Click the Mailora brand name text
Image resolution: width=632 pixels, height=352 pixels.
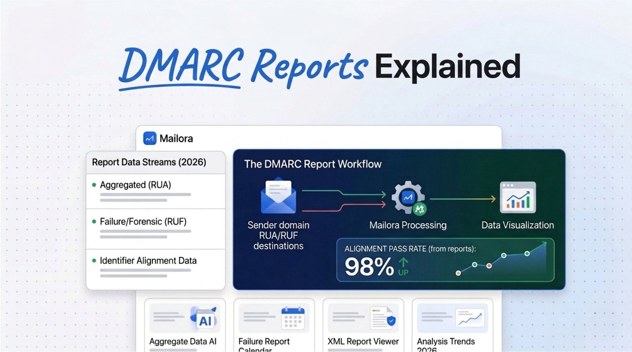point(176,138)
